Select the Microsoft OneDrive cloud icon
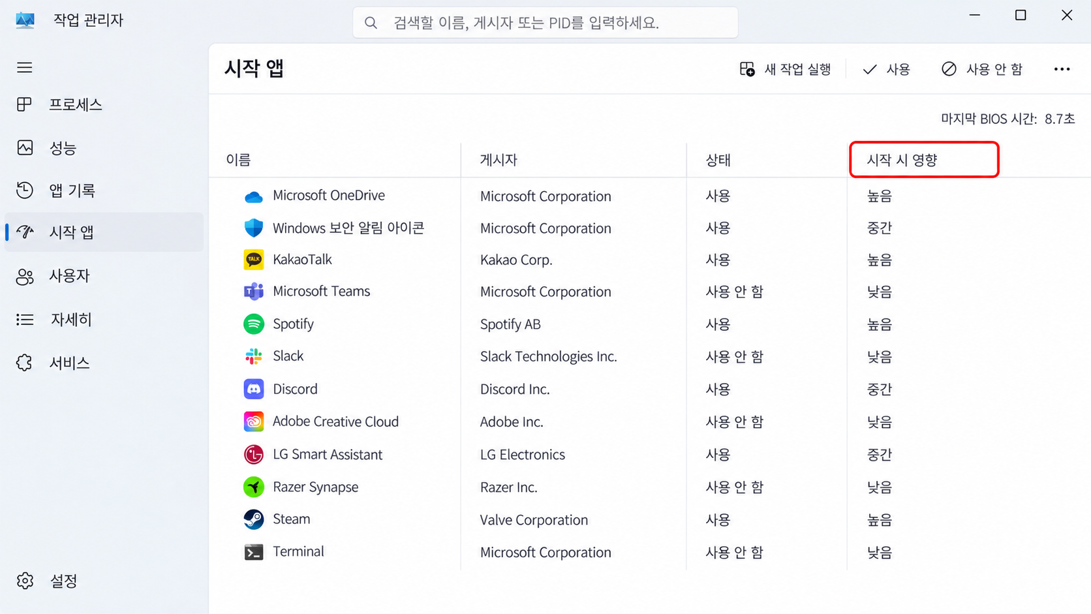The image size is (1091, 614). [x=254, y=196]
